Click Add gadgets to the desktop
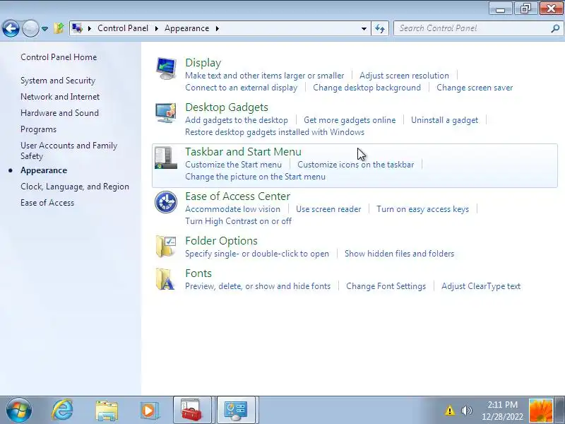The height and width of the screenshot is (424, 565). tap(237, 120)
